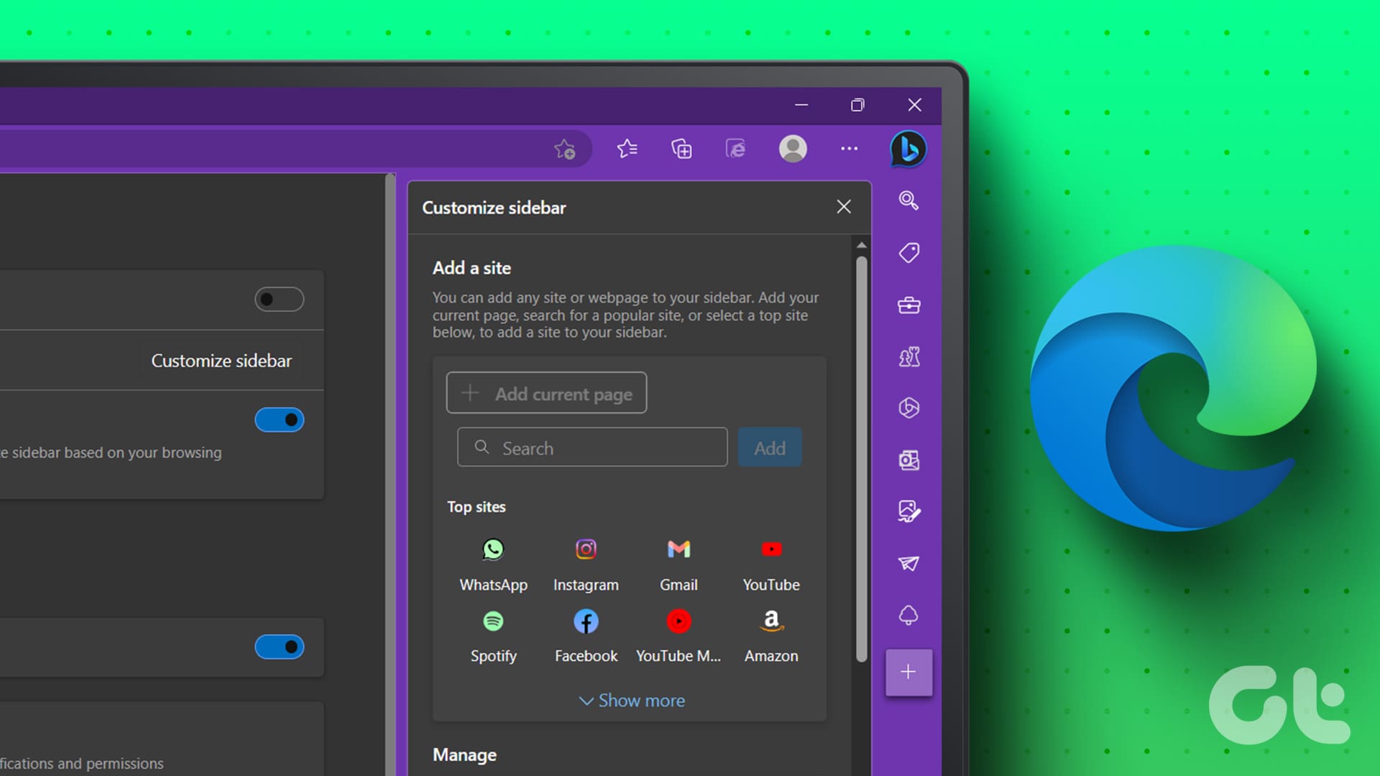Select Gmail from Top sites

pos(678,564)
